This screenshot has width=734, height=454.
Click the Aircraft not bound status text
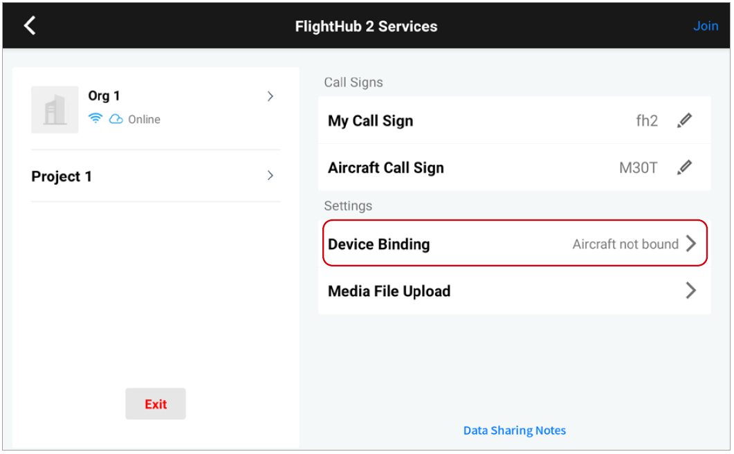click(x=625, y=244)
